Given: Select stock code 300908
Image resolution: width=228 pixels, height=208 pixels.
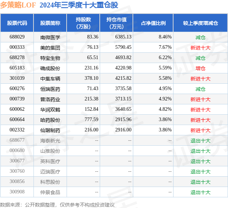Looking at the screenshot, I should pyautogui.click(x=17, y=192).
